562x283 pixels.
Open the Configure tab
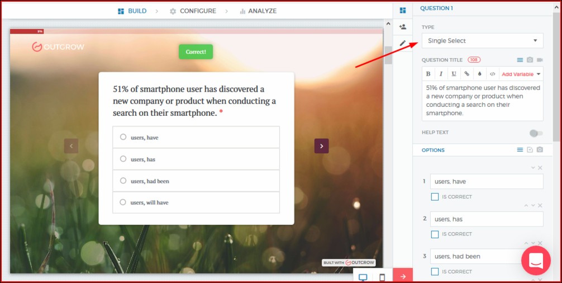tap(193, 11)
